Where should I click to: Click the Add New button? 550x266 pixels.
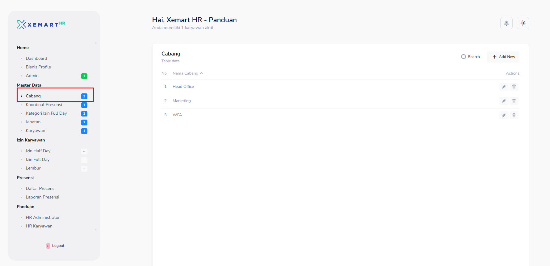coord(503,57)
